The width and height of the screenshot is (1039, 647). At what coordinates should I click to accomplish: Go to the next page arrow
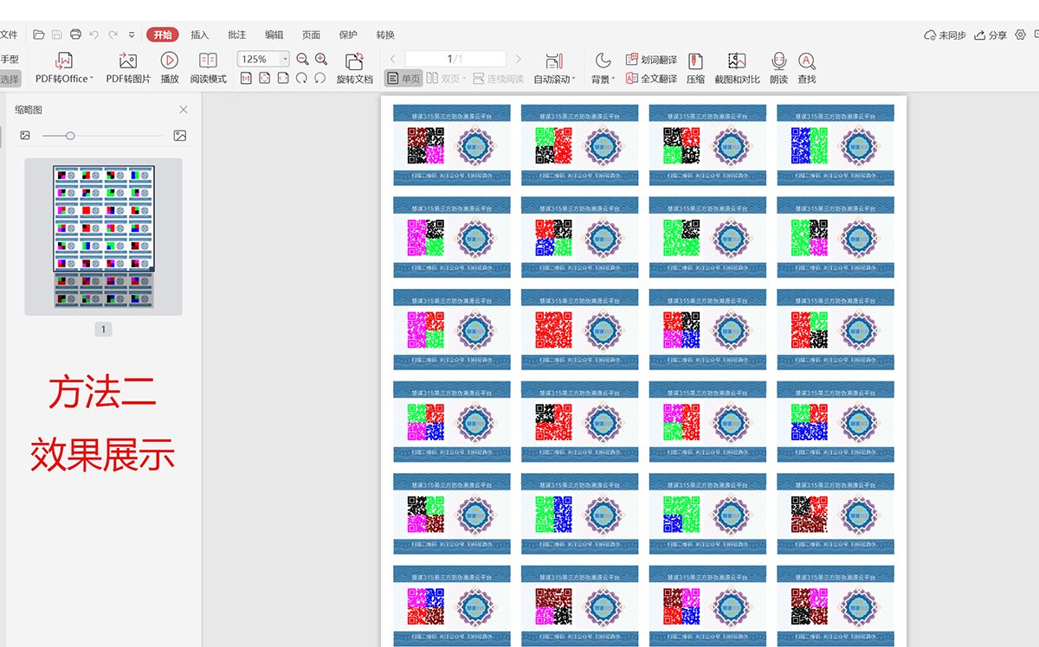click(x=519, y=59)
